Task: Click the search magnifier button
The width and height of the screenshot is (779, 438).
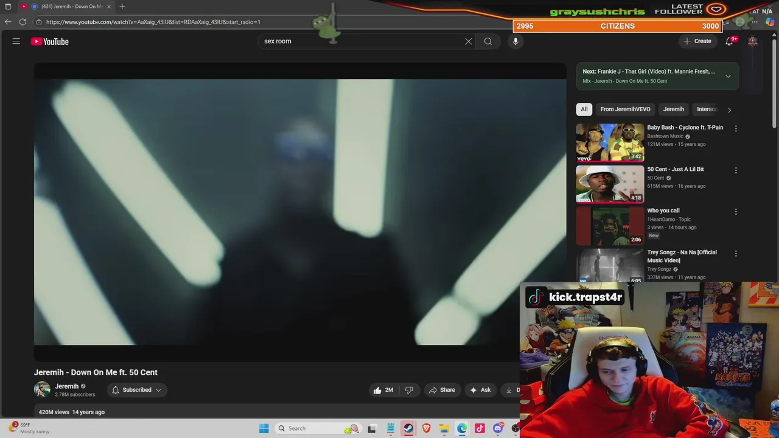Action: coord(488,41)
